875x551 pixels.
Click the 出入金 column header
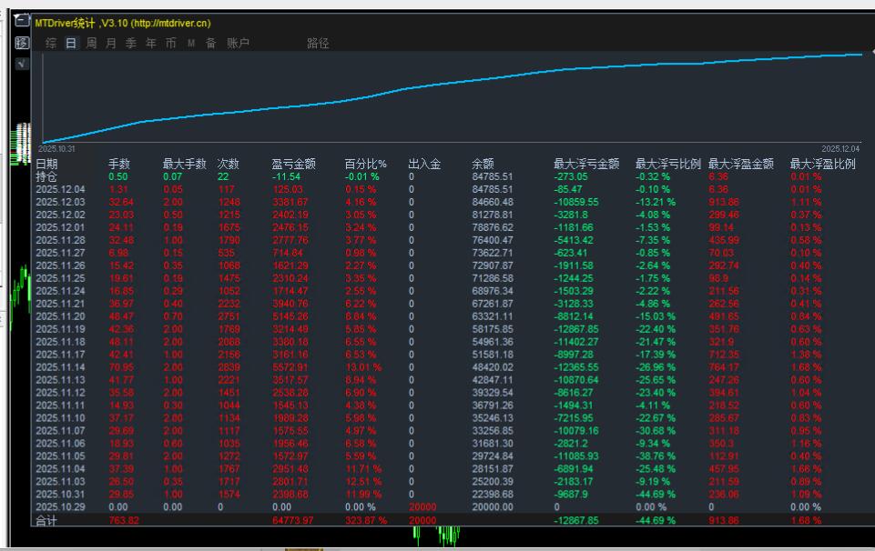tap(424, 164)
